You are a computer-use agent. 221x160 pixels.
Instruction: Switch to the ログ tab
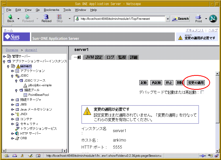[110, 57]
